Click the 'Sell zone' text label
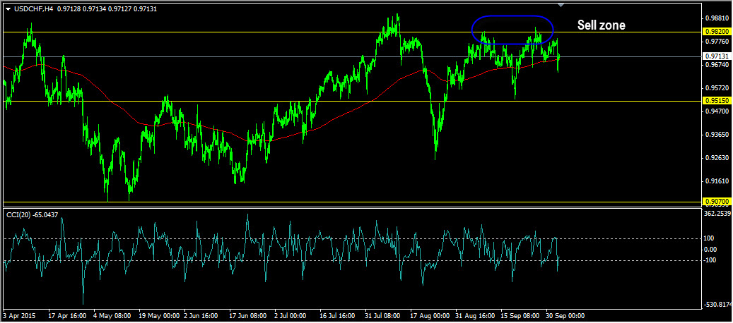 [x=601, y=25]
